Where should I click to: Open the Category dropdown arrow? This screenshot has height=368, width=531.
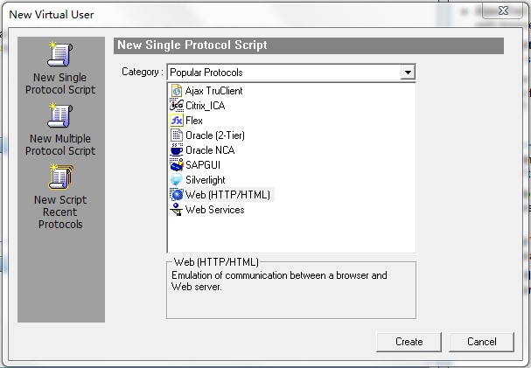point(408,73)
